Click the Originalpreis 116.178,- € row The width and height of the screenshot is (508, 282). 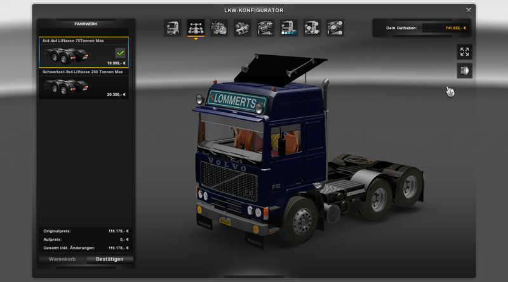click(x=86, y=231)
